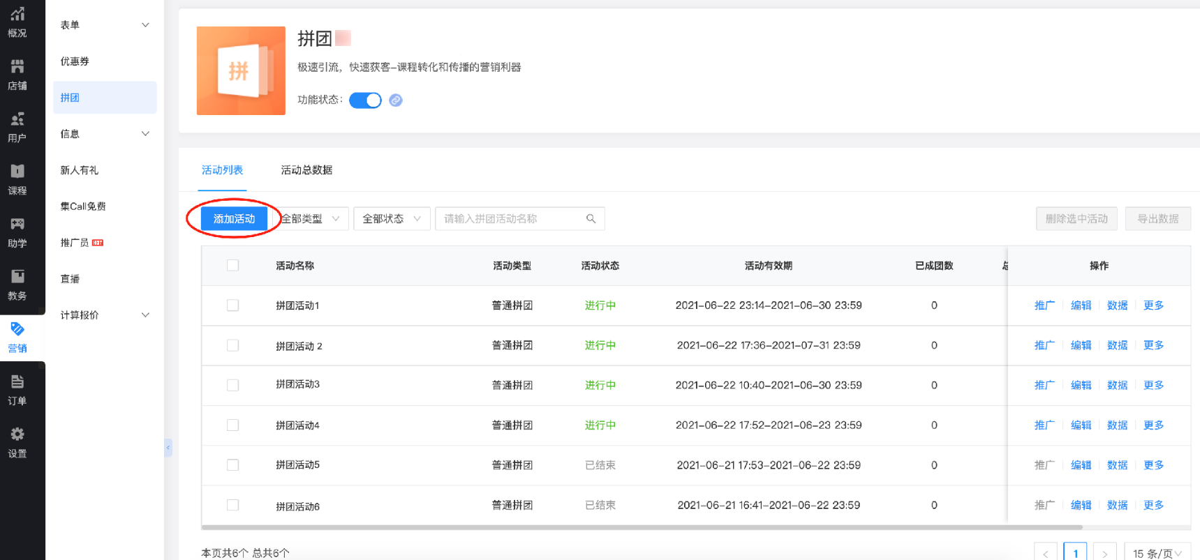Check the box for 拼团活动 2
Screen dimensions: 1200x560
233,345
